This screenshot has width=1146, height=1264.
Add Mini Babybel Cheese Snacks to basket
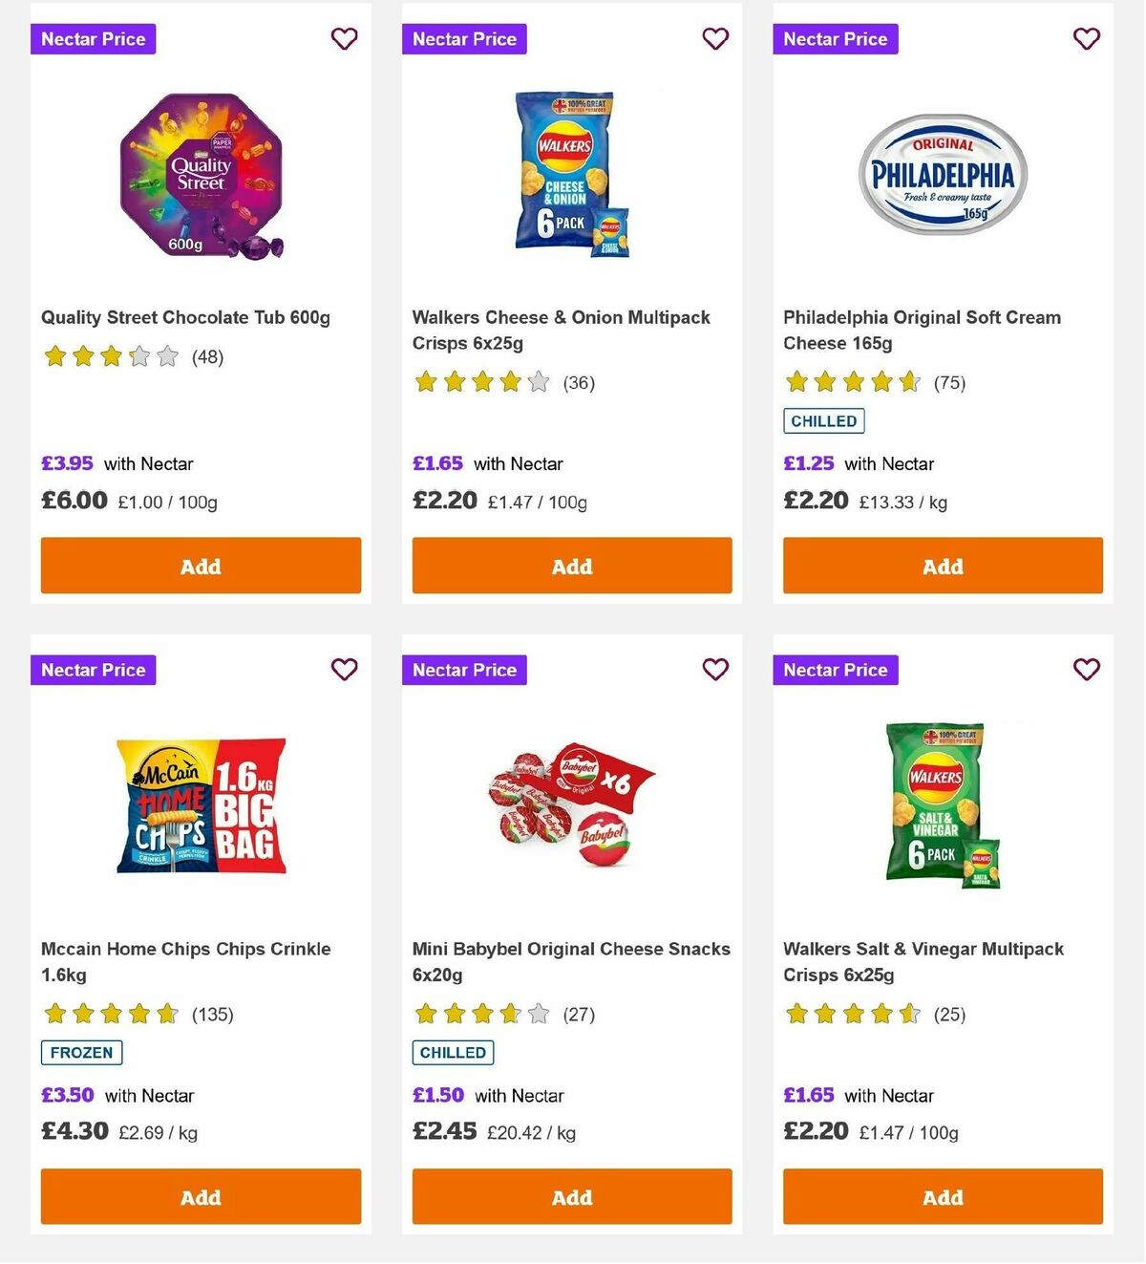tap(571, 1196)
